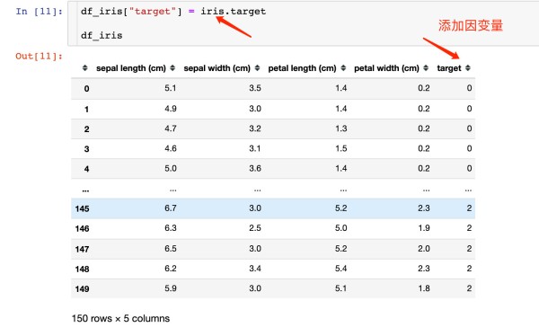Select the highlighted row 145

273,208
